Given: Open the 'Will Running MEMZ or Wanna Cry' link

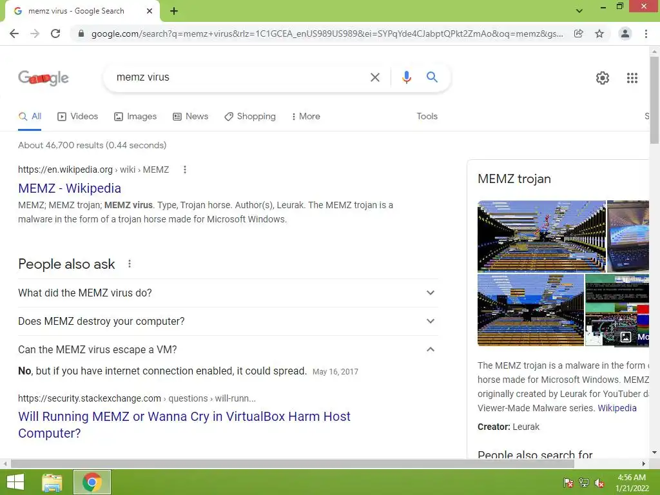Looking at the screenshot, I should point(184,425).
